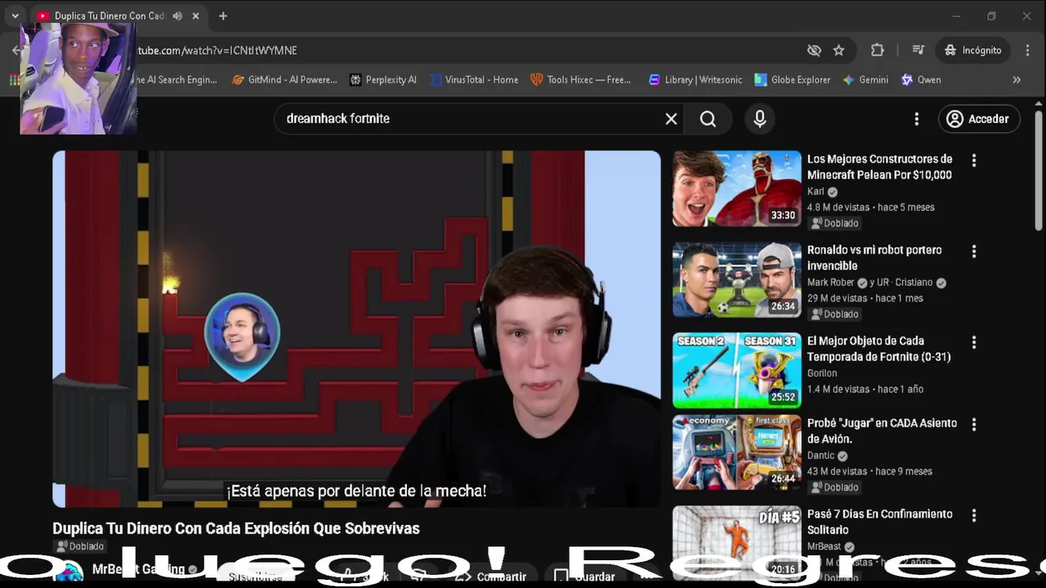The height and width of the screenshot is (588, 1046).
Task: Open Mark Rober channel link
Action: (830, 283)
